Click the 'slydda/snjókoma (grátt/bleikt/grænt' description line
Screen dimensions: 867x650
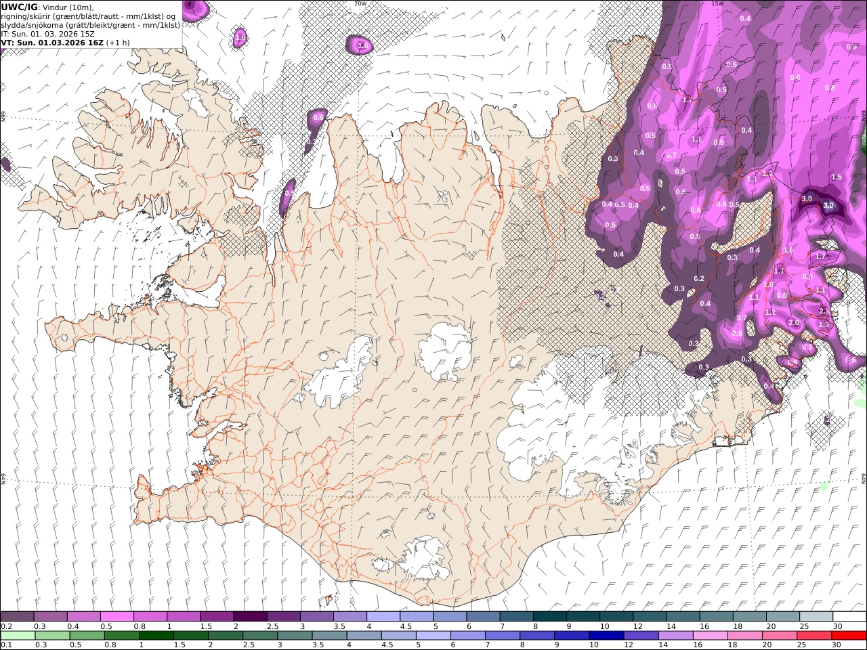[91, 24]
